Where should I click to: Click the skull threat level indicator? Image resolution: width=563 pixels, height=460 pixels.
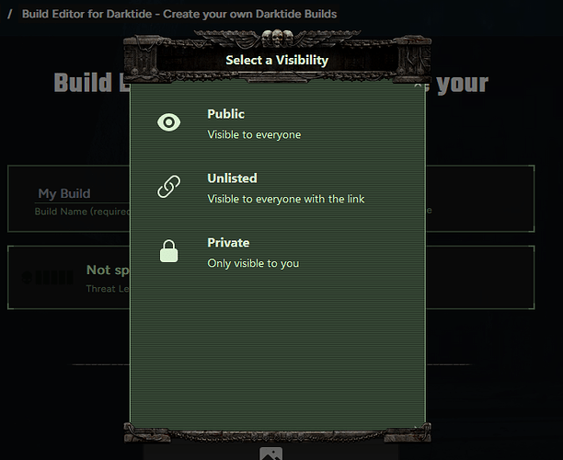coord(48,278)
